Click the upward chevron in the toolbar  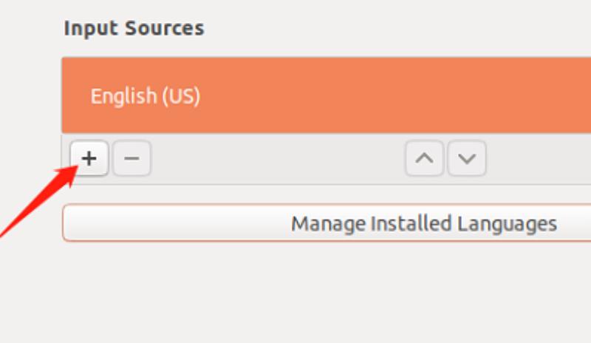point(424,158)
